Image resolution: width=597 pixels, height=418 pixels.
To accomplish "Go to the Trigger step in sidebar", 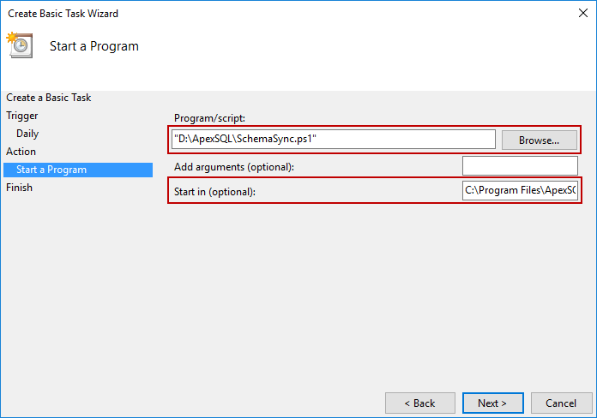I will tap(22, 116).
